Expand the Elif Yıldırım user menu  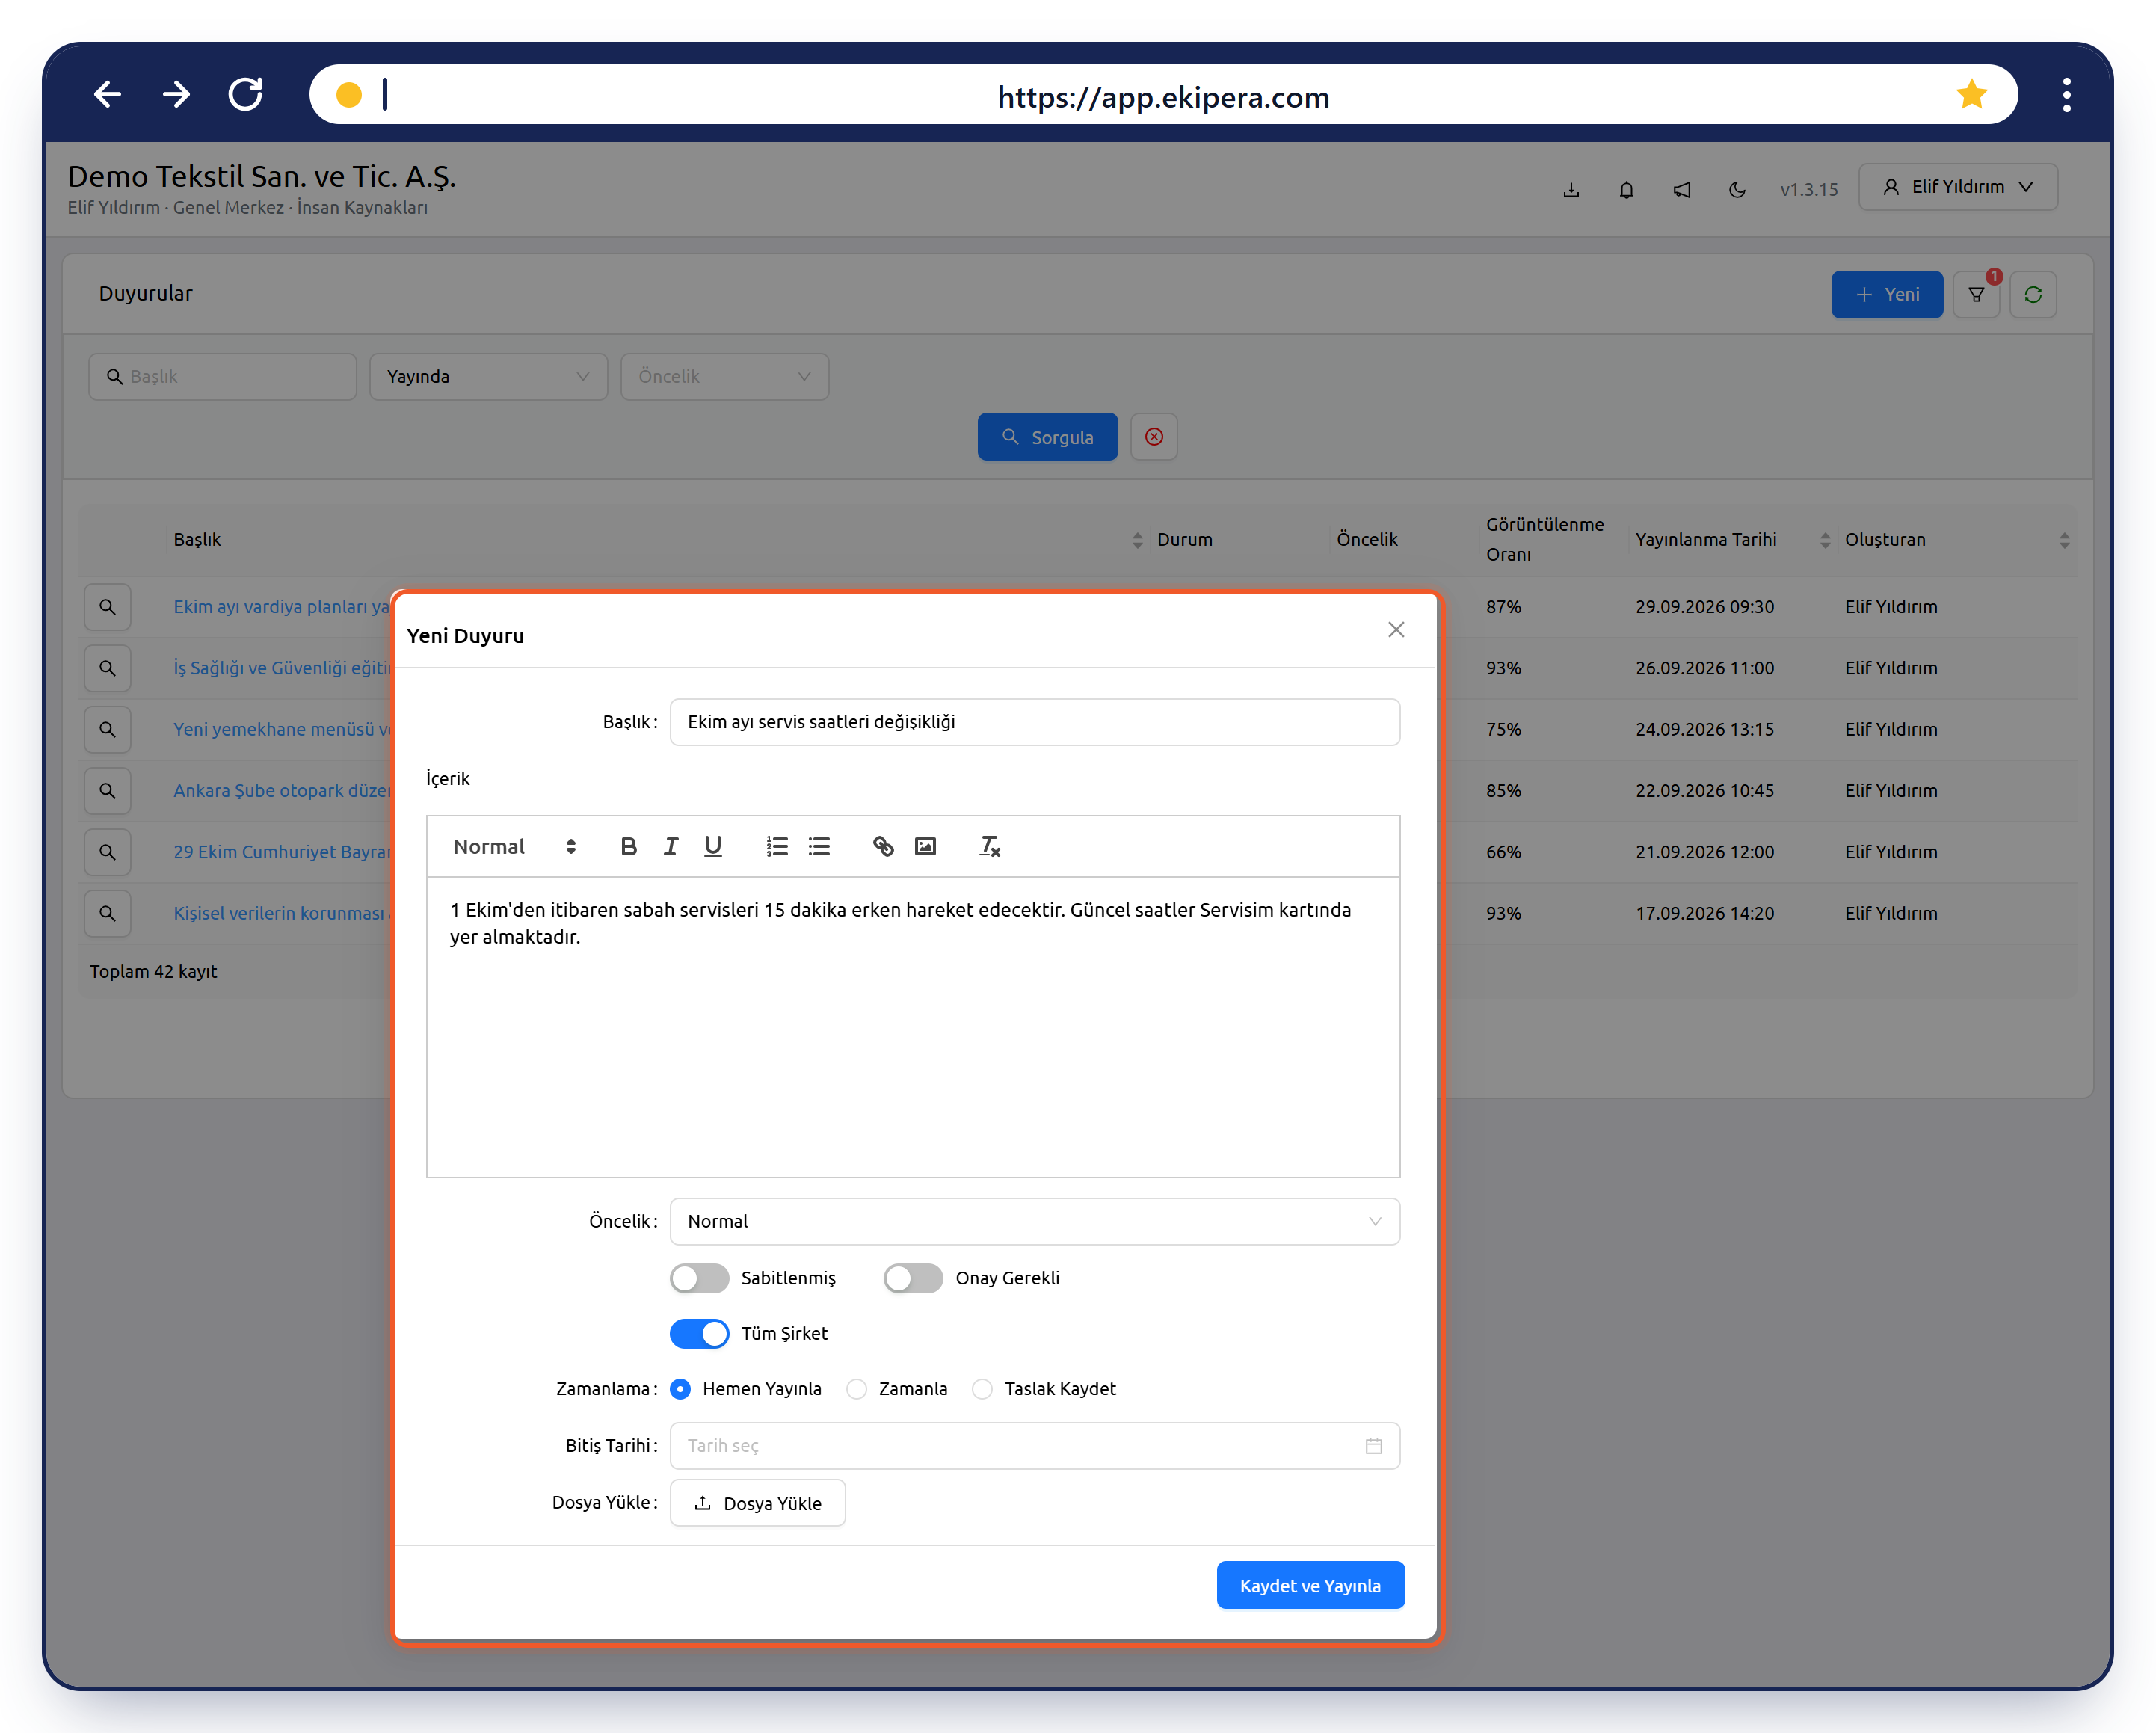(1958, 187)
